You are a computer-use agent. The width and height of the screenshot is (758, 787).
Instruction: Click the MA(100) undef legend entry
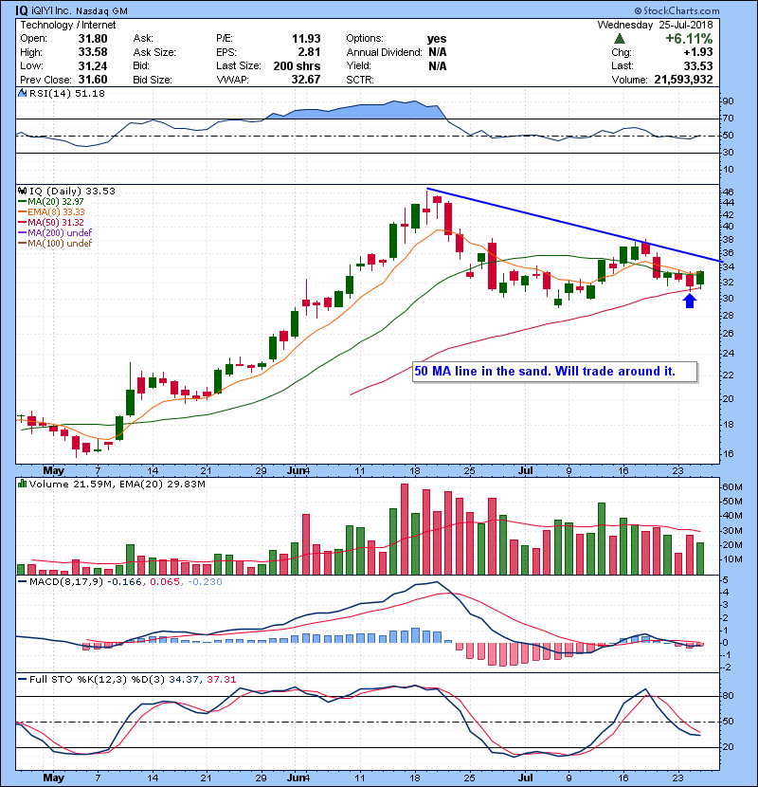click(x=55, y=244)
